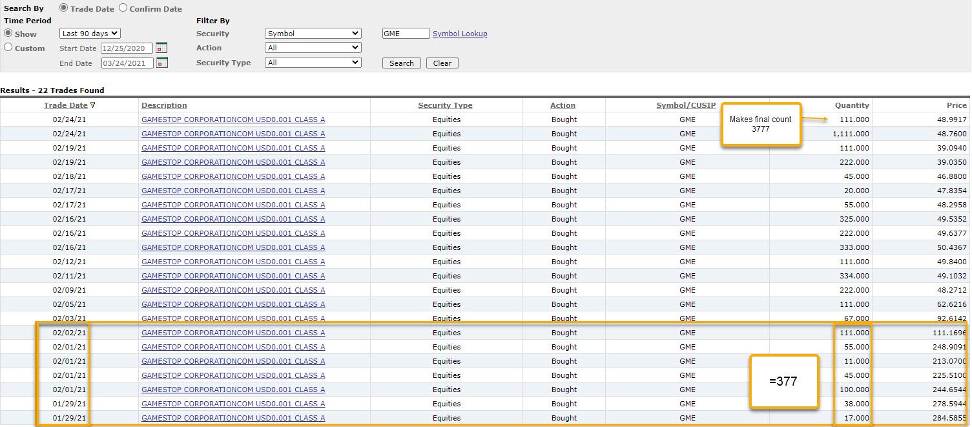Open the GameStop link dated 02/18/21

coord(233,176)
